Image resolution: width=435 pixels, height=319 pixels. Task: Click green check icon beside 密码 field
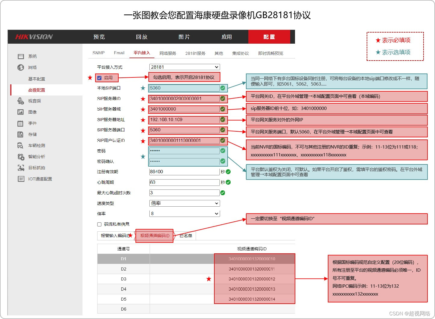[222, 151]
